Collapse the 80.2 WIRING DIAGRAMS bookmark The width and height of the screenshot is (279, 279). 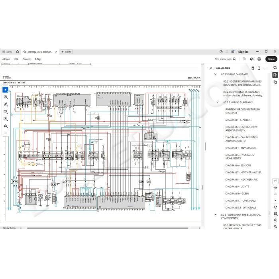click(x=215, y=74)
